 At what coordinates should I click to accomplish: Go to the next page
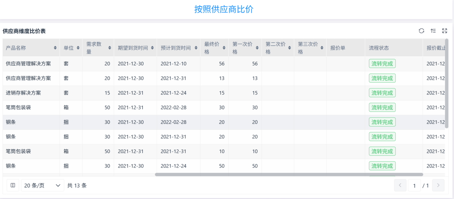[438, 185]
